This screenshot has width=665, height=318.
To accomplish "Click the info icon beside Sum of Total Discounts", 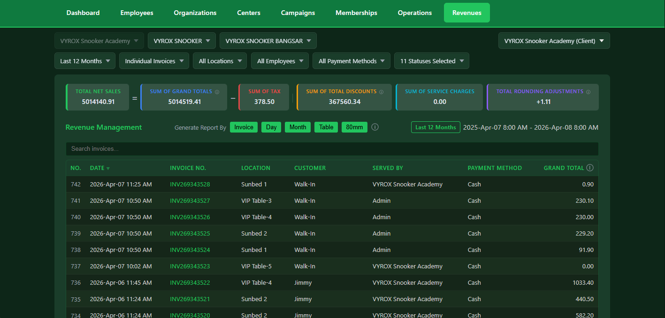I will coord(382,91).
